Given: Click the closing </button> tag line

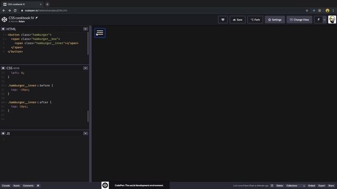Looking at the screenshot, I should click(x=15, y=51).
